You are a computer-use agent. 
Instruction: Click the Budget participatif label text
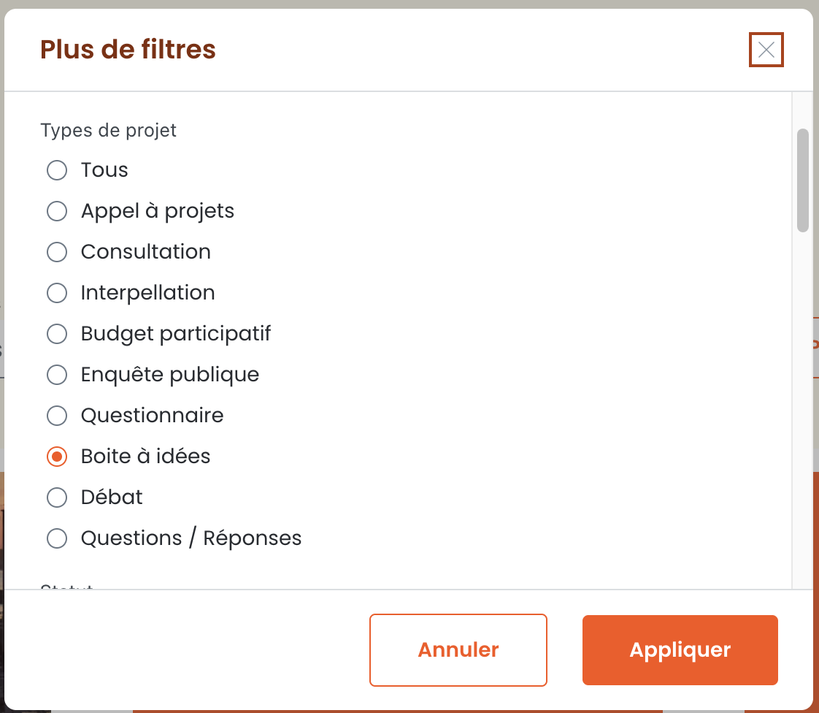[x=176, y=334]
